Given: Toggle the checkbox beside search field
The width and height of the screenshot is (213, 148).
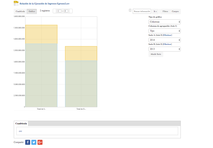Looking at the screenshot, I should tap(130, 10).
